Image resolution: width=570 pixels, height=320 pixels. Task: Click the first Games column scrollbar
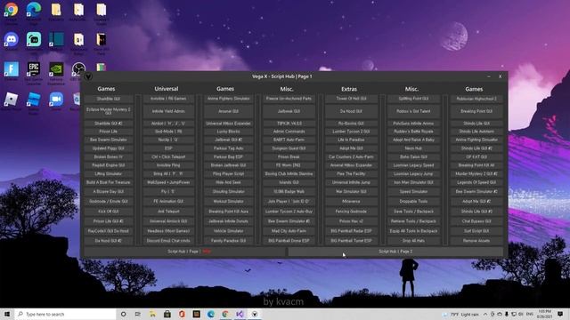[138, 170]
